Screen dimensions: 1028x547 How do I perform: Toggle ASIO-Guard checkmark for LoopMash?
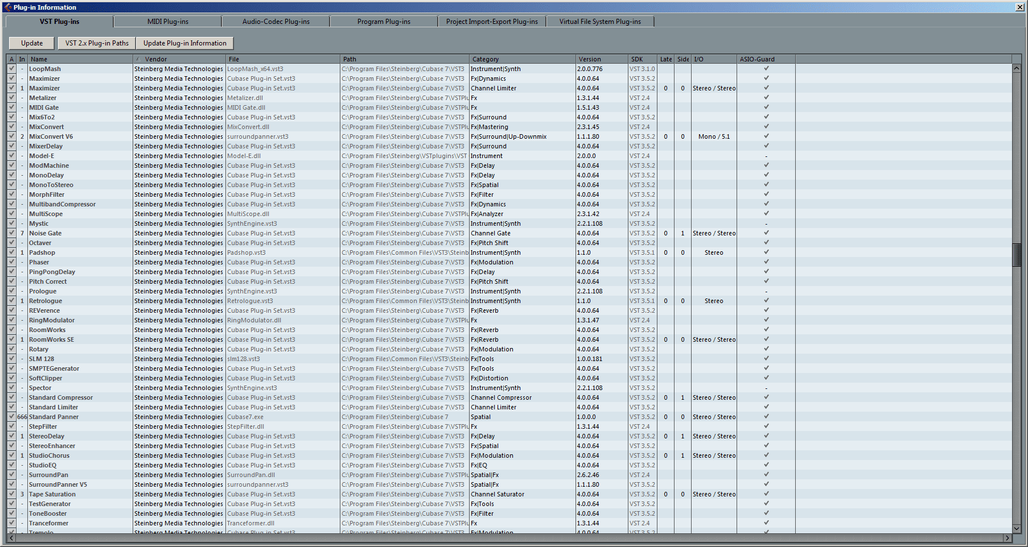(766, 69)
